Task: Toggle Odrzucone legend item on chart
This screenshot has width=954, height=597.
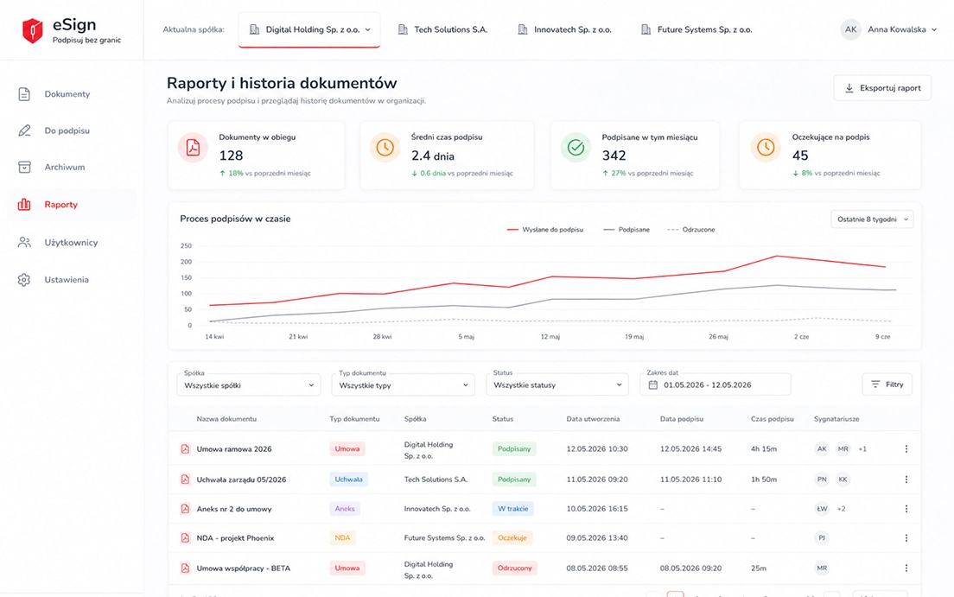Action: pyautogui.click(x=691, y=230)
